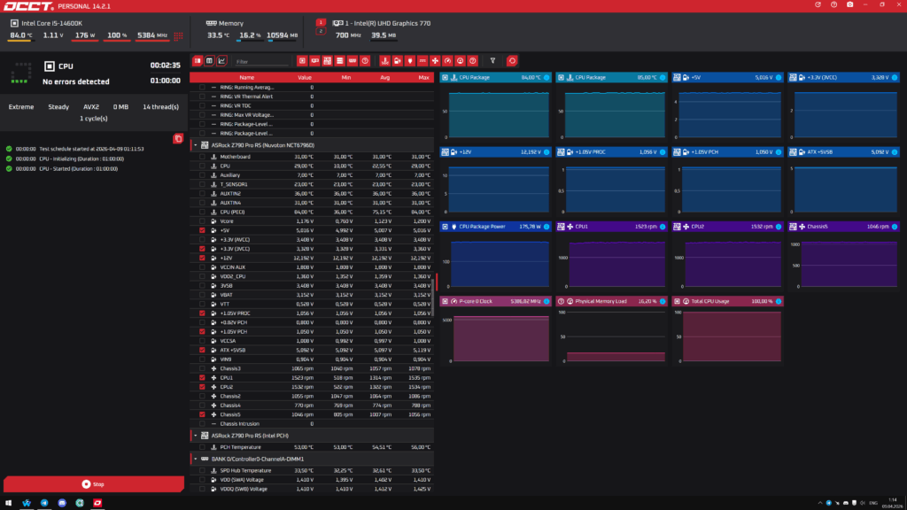This screenshot has width=907, height=510.
Task: Switch to graph-only monitoring view
Action: point(221,61)
